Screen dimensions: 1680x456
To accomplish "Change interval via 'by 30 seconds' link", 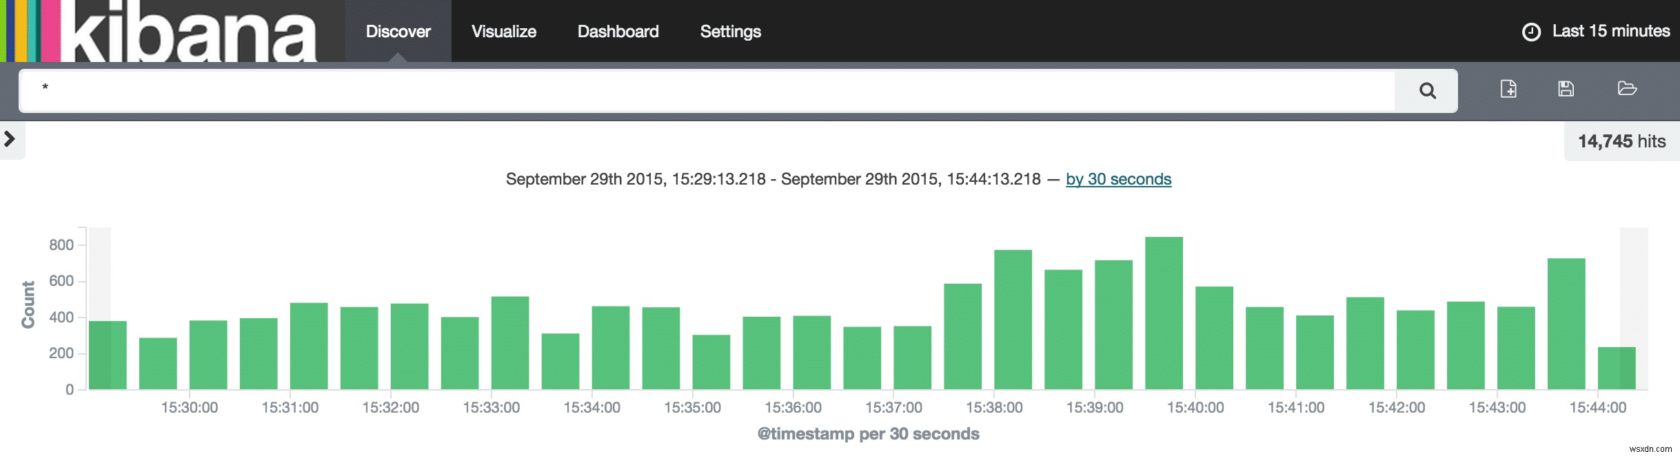I will [1118, 179].
